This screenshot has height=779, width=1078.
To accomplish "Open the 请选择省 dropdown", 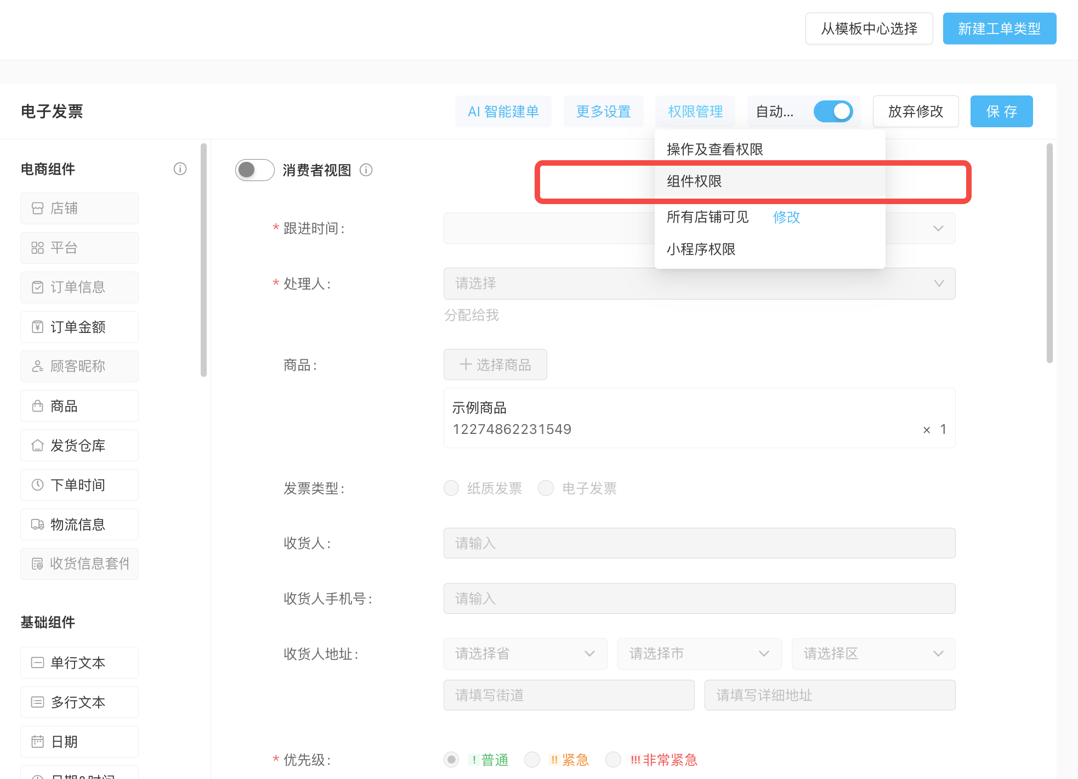I will 525,654.
